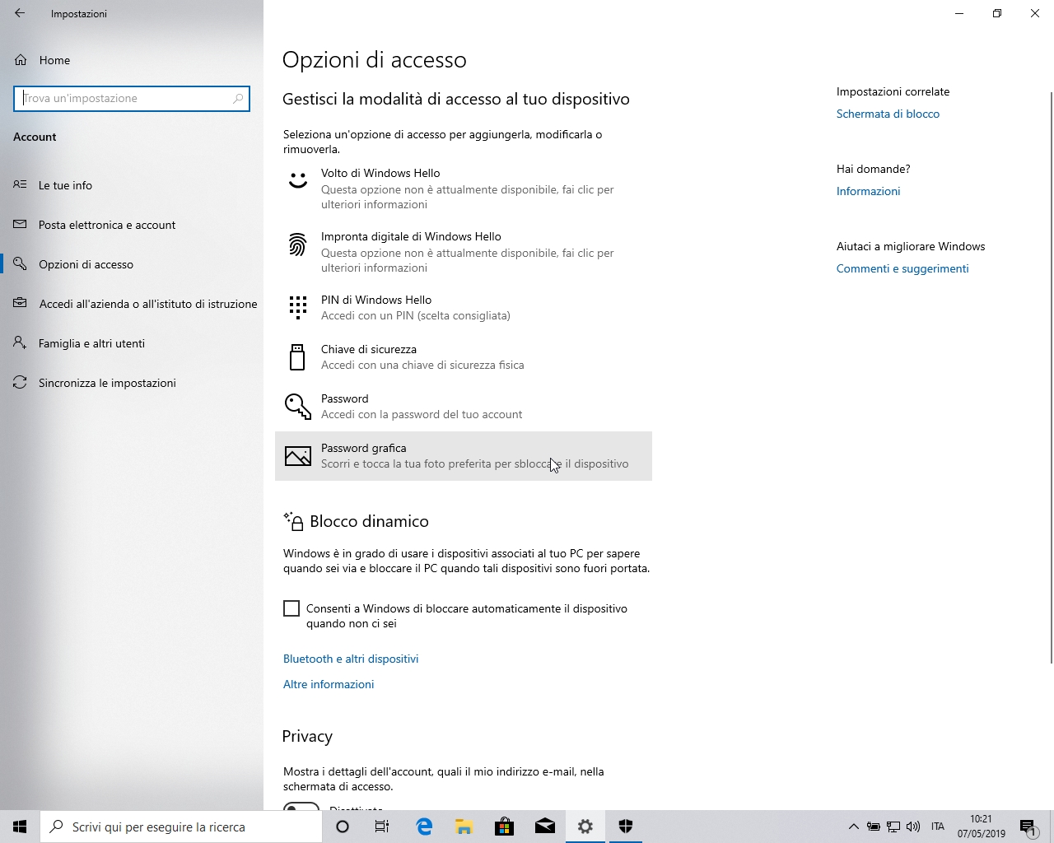Open the Windows Start menu

coord(20,827)
